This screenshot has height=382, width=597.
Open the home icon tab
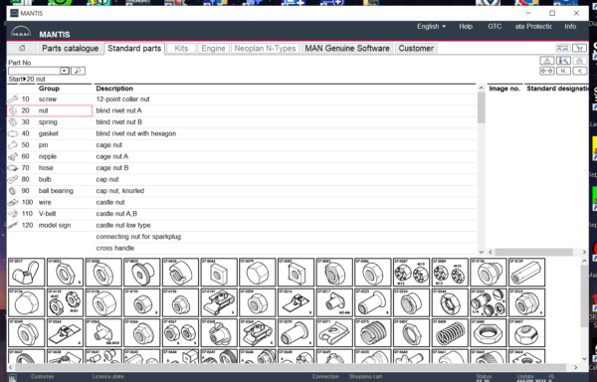tap(22, 49)
